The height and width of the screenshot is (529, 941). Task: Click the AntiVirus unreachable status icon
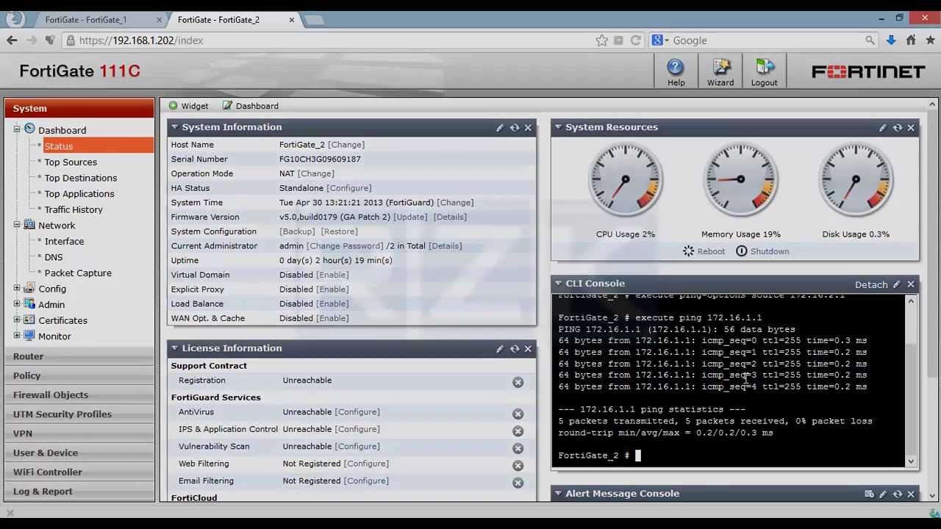[x=518, y=414]
